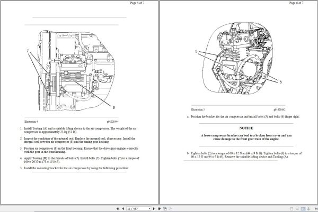The image size is (318, 212).
Task: Select continuous facing layout icon
Action: [x=308, y=209]
